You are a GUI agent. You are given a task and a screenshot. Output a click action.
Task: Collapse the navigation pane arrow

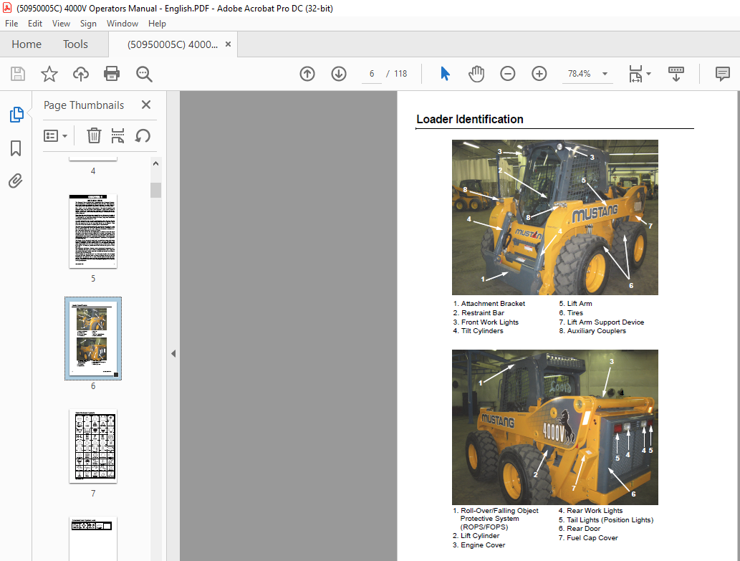173,353
